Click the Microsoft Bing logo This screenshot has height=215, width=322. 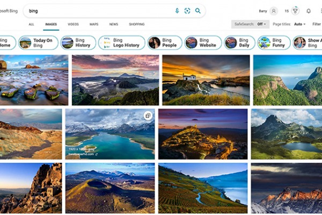pos(9,11)
